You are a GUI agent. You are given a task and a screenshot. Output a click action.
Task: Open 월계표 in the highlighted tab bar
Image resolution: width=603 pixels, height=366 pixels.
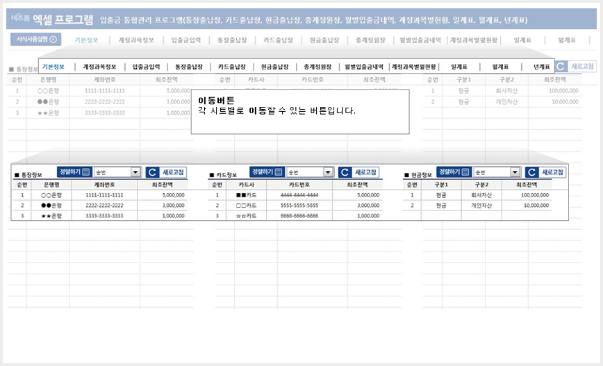pos(500,67)
